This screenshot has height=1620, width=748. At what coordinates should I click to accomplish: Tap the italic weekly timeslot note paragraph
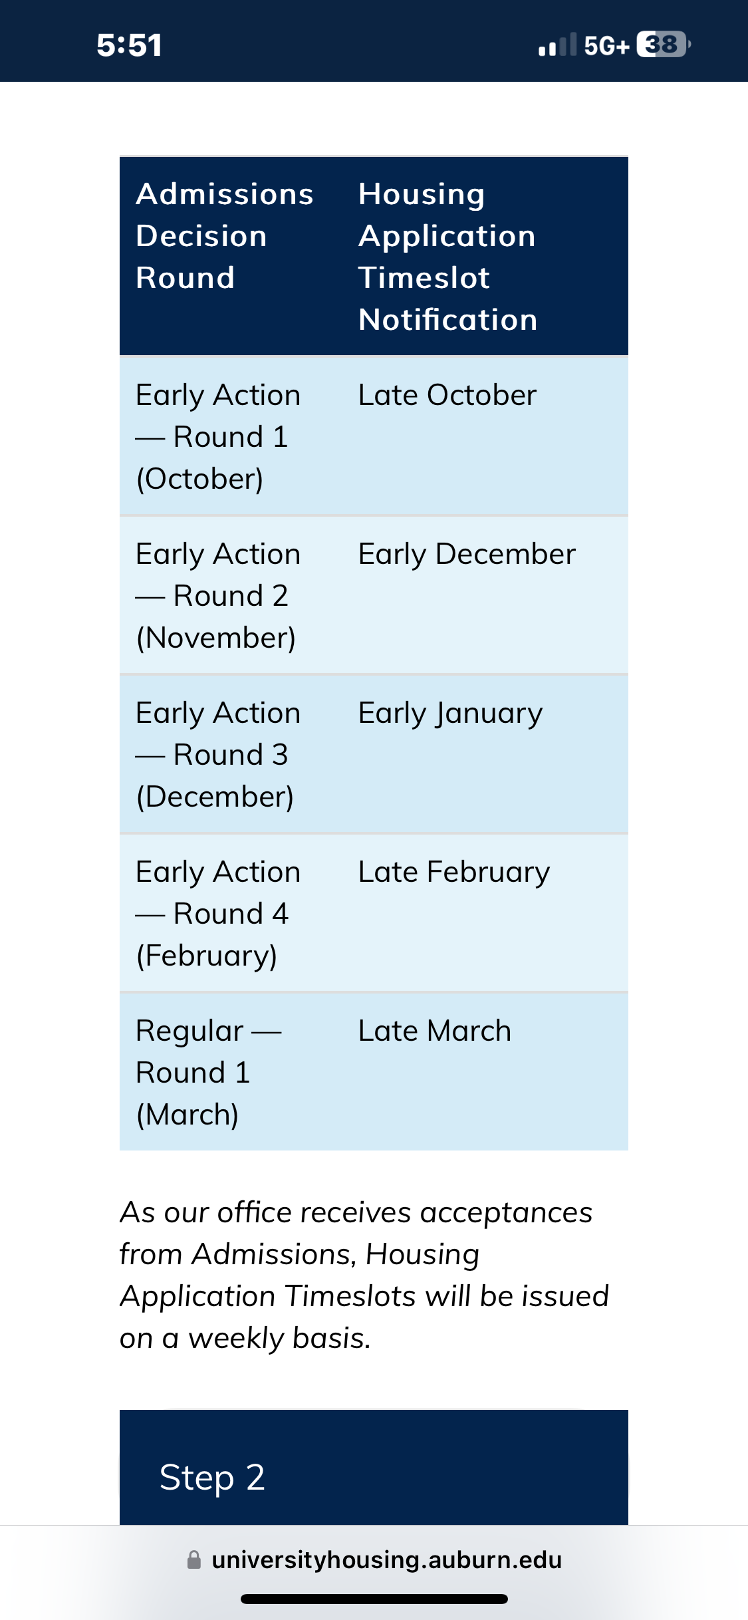(364, 1275)
